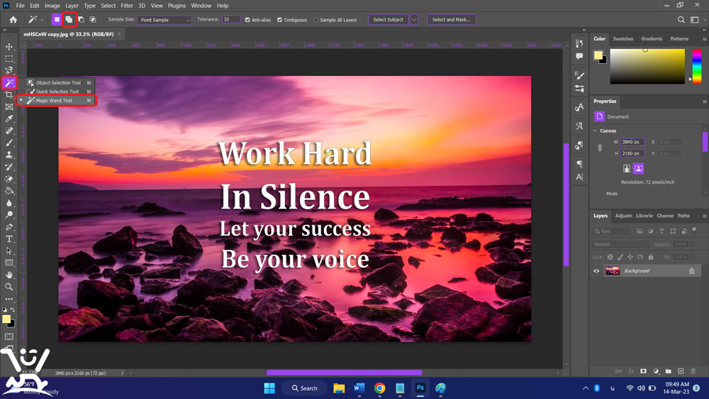Switch to the Swatches tab
Viewport: 709px width, 399px height.
point(623,39)
